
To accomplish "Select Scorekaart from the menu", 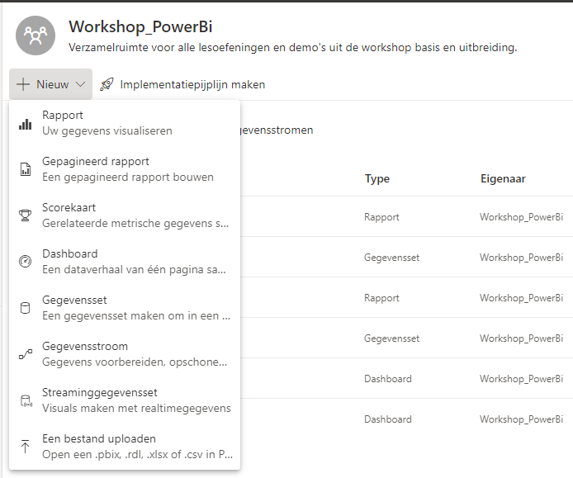I will coord(125,215).
